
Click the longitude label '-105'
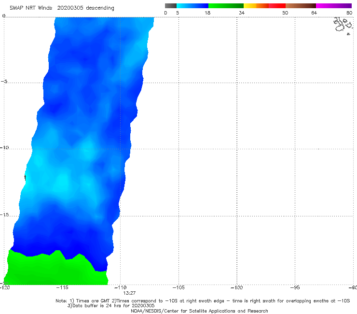click(x=178, y=287)
